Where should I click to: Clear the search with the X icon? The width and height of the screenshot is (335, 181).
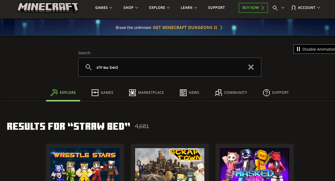(x=251, y=67)
